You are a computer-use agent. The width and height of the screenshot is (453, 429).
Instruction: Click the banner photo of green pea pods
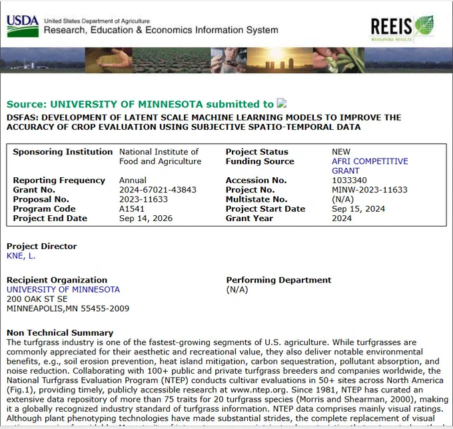coord(338,60)
